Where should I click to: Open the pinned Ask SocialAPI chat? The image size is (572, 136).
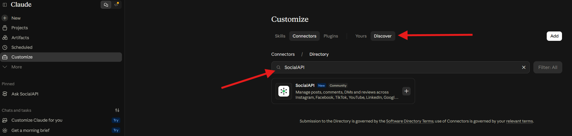coord(25,94)
